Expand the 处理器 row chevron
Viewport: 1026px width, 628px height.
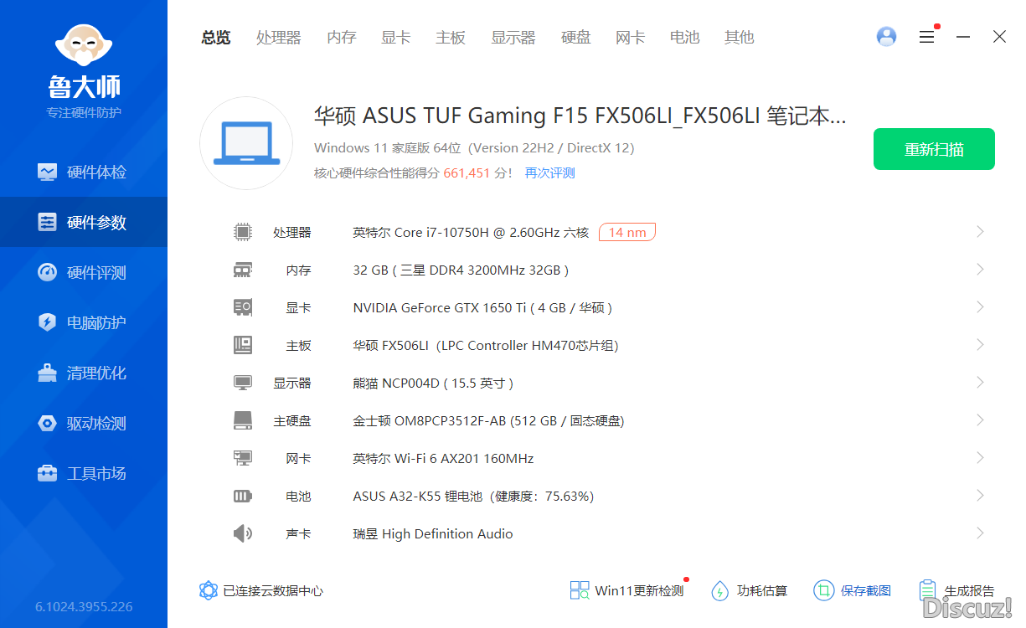[980, 232]
